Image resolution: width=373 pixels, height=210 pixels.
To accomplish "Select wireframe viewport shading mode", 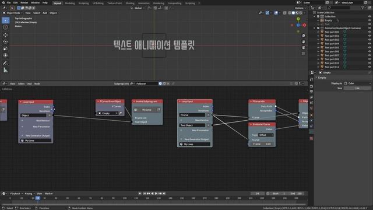I will coord(290,13).
